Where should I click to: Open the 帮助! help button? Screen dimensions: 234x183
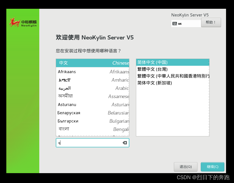[211, 22]
